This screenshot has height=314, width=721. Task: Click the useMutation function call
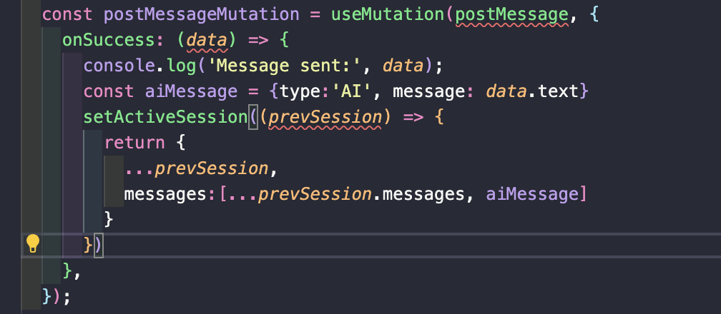(x=388, y=15)
